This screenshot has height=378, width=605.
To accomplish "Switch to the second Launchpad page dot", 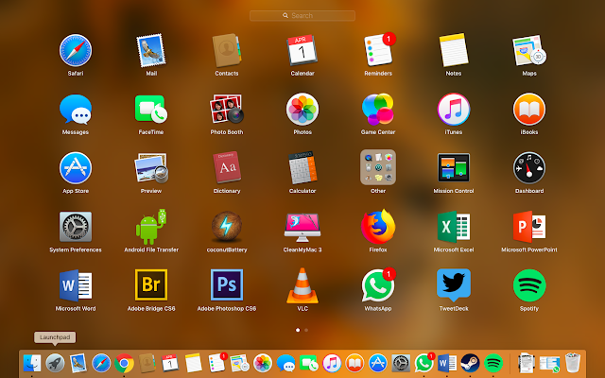I will [x=306, y=330].
